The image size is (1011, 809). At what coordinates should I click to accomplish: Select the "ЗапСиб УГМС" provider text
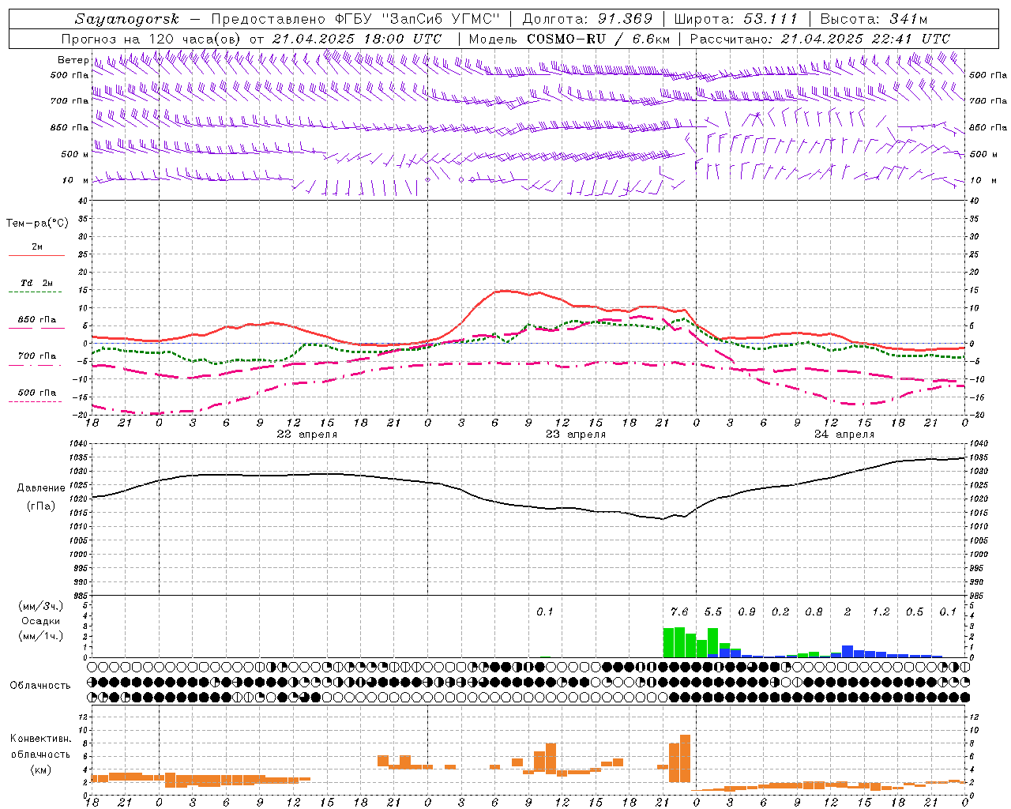[441, 19]
